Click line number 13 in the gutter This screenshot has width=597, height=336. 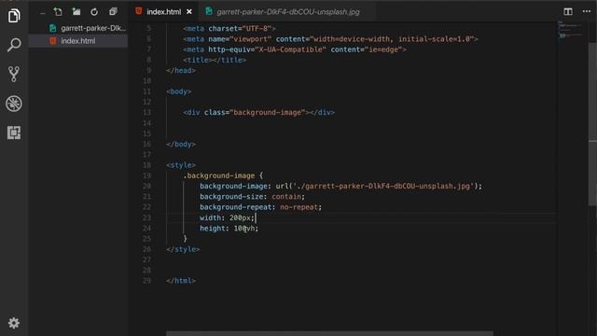tap(147, 112)
